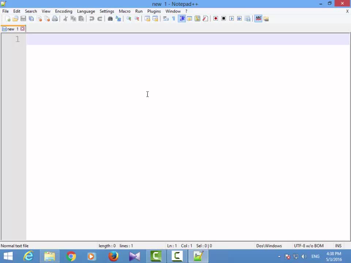The width and height of the screenshot is (351, 263).
Task: Open the Settings menu
Action: tap(107, 11)
